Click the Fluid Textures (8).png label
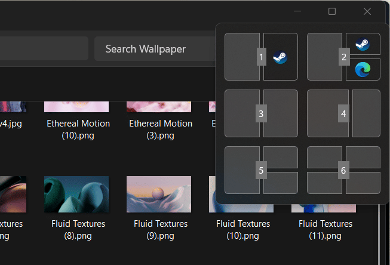 coord(78,230)
